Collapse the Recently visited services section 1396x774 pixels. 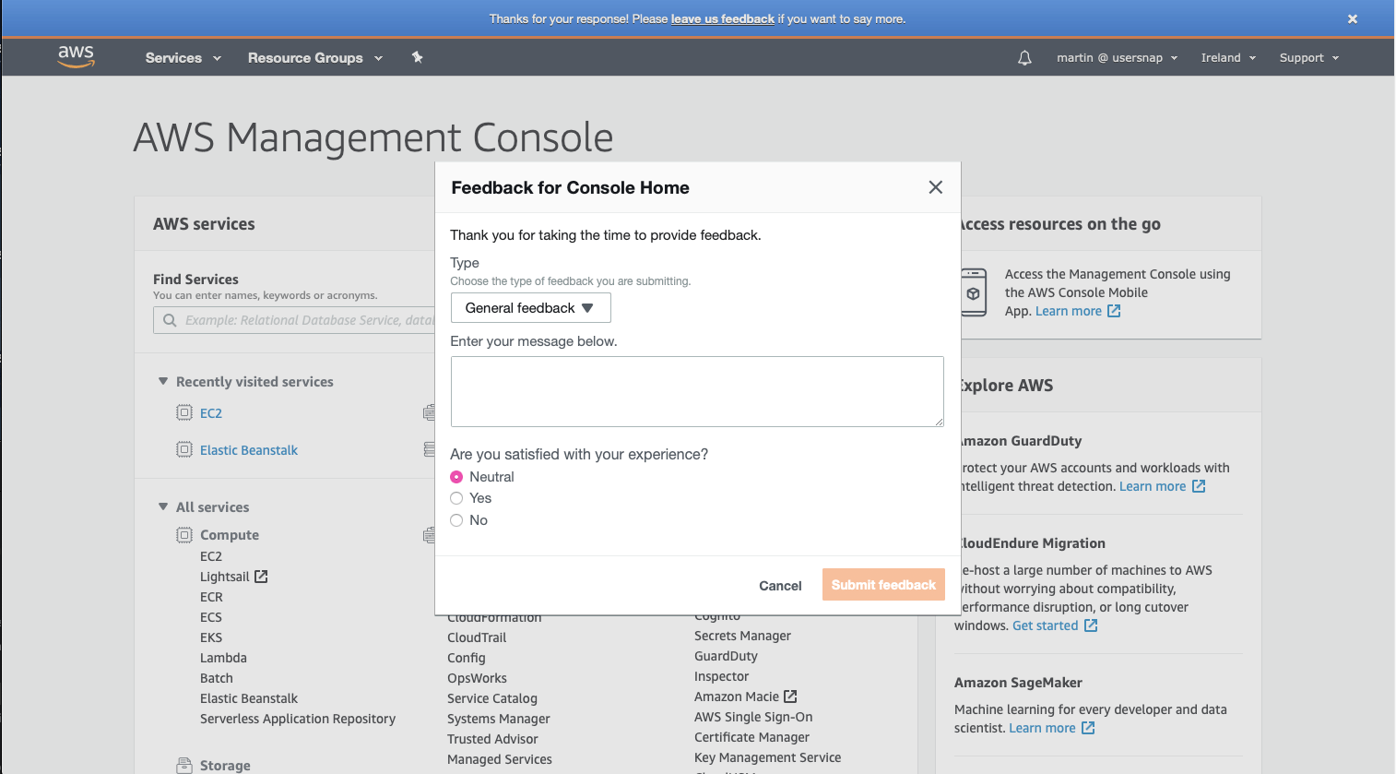(163, 381)
